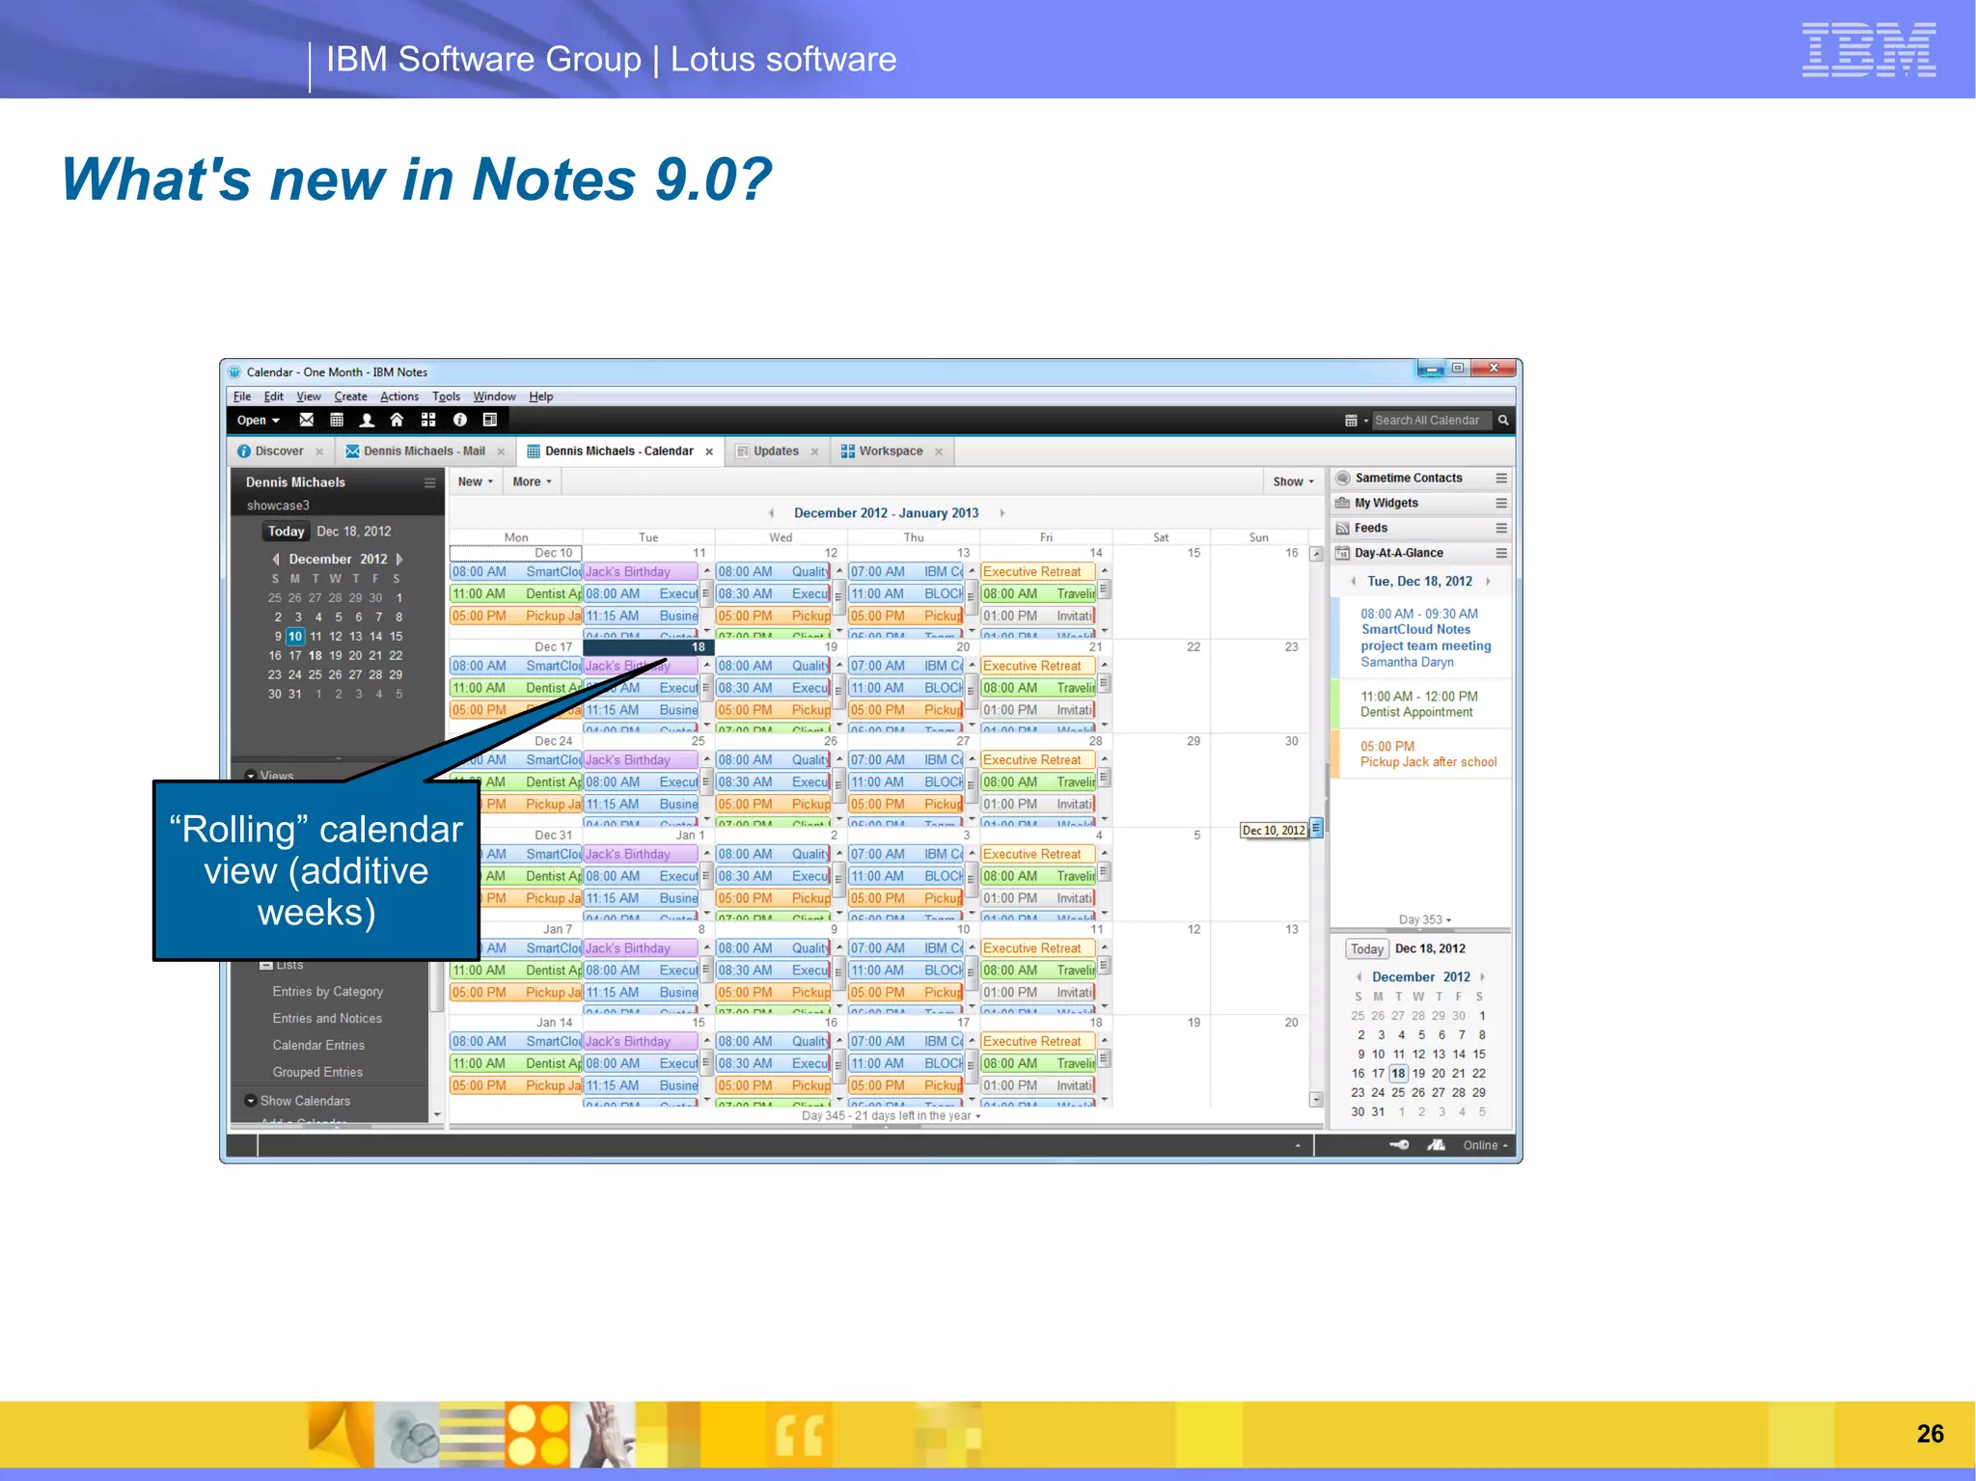Open the Actions menu
The height and width of the screenshot is (1481, 1976).
click(399, 397)
